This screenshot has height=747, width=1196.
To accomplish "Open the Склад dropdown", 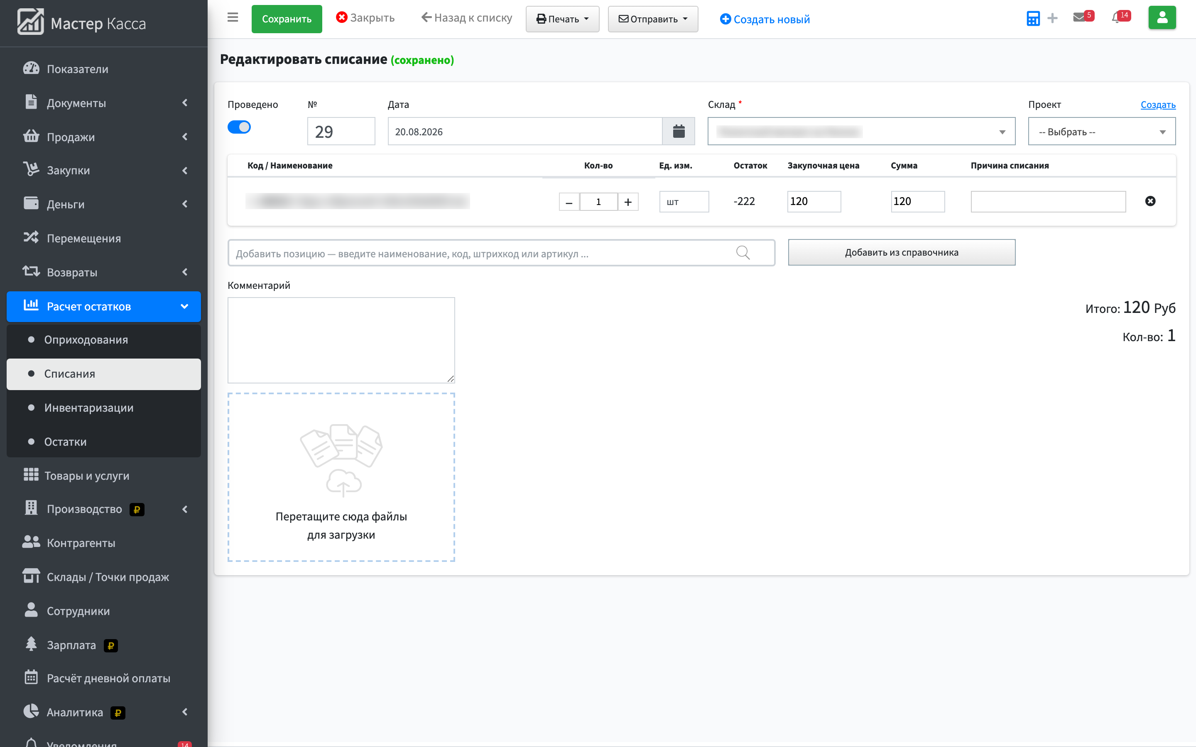I will click(x=861, y=132).
